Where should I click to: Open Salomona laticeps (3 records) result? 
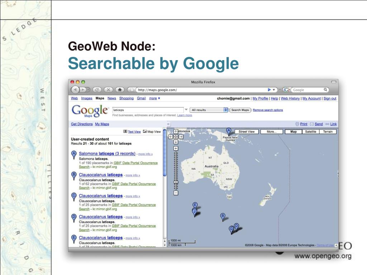[x=107, y=154]
